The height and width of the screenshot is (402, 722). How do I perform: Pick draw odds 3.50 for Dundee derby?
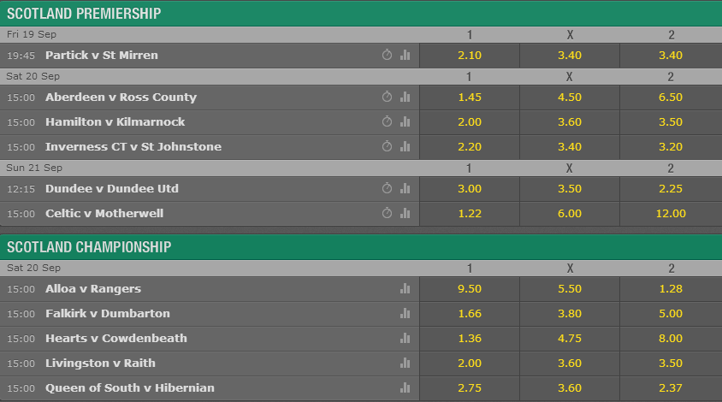(570, 189)
